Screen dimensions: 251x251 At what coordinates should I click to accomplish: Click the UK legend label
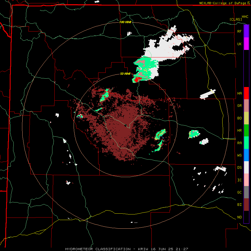click(239, 44)
